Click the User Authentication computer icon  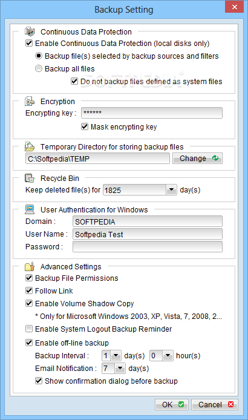(x=30, y=209)
